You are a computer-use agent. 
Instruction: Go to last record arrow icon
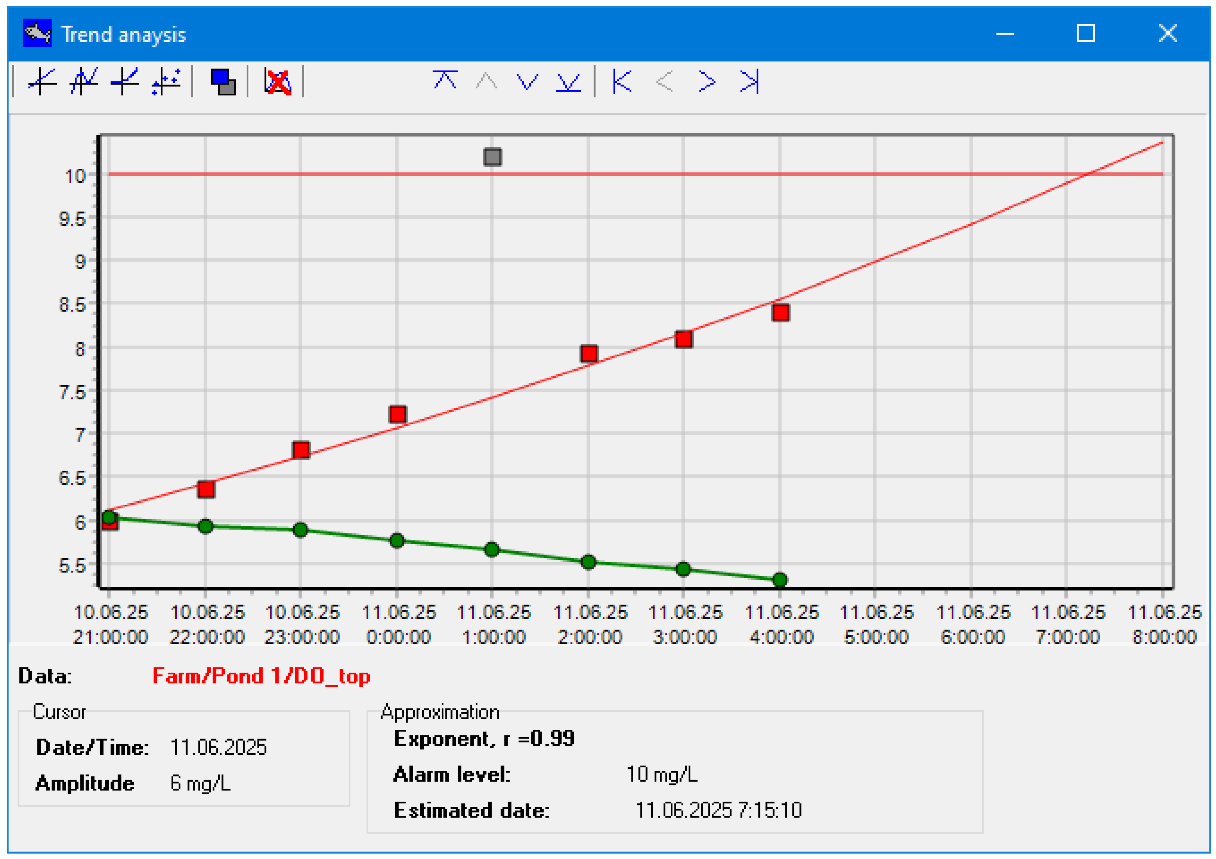coord(750,81)
